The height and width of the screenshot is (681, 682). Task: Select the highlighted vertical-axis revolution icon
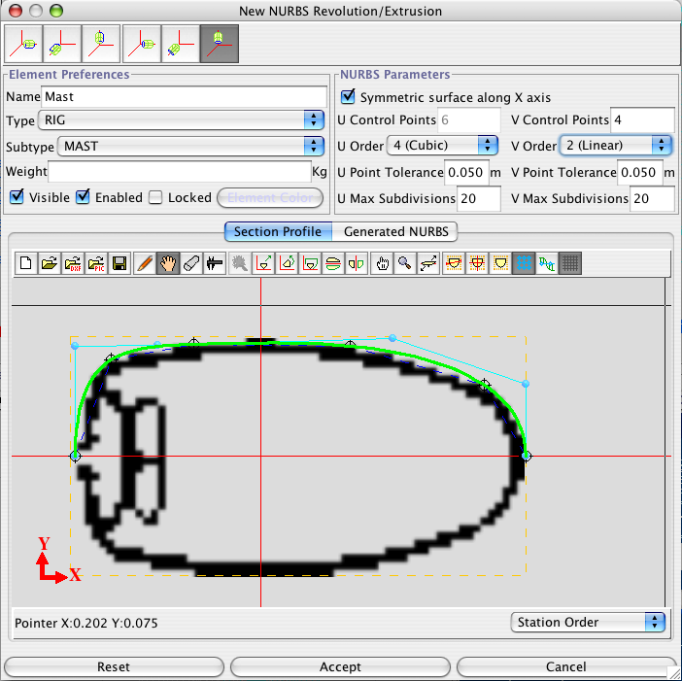pos(220,43)
